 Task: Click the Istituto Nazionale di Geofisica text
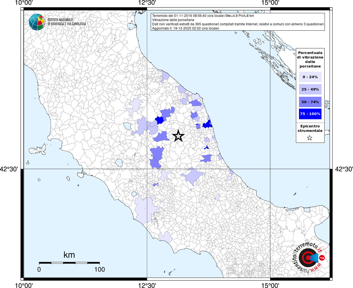point(67,22)
